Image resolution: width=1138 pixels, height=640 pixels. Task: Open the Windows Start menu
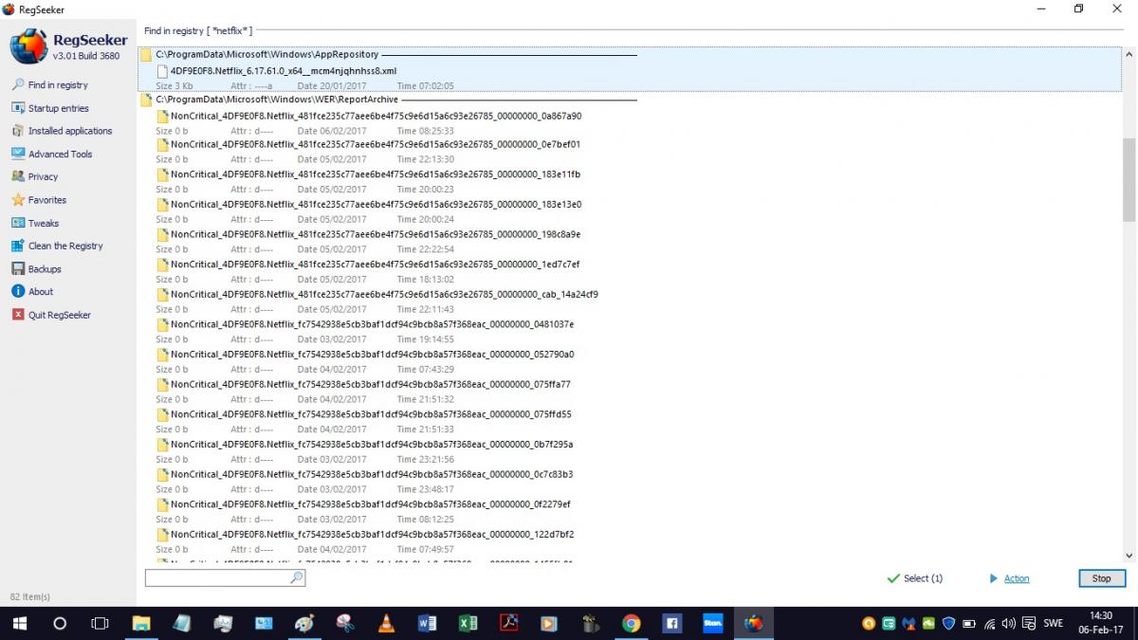(19, 623)
